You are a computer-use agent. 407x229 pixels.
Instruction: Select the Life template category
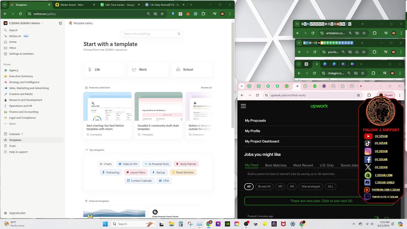pos(104,69)
